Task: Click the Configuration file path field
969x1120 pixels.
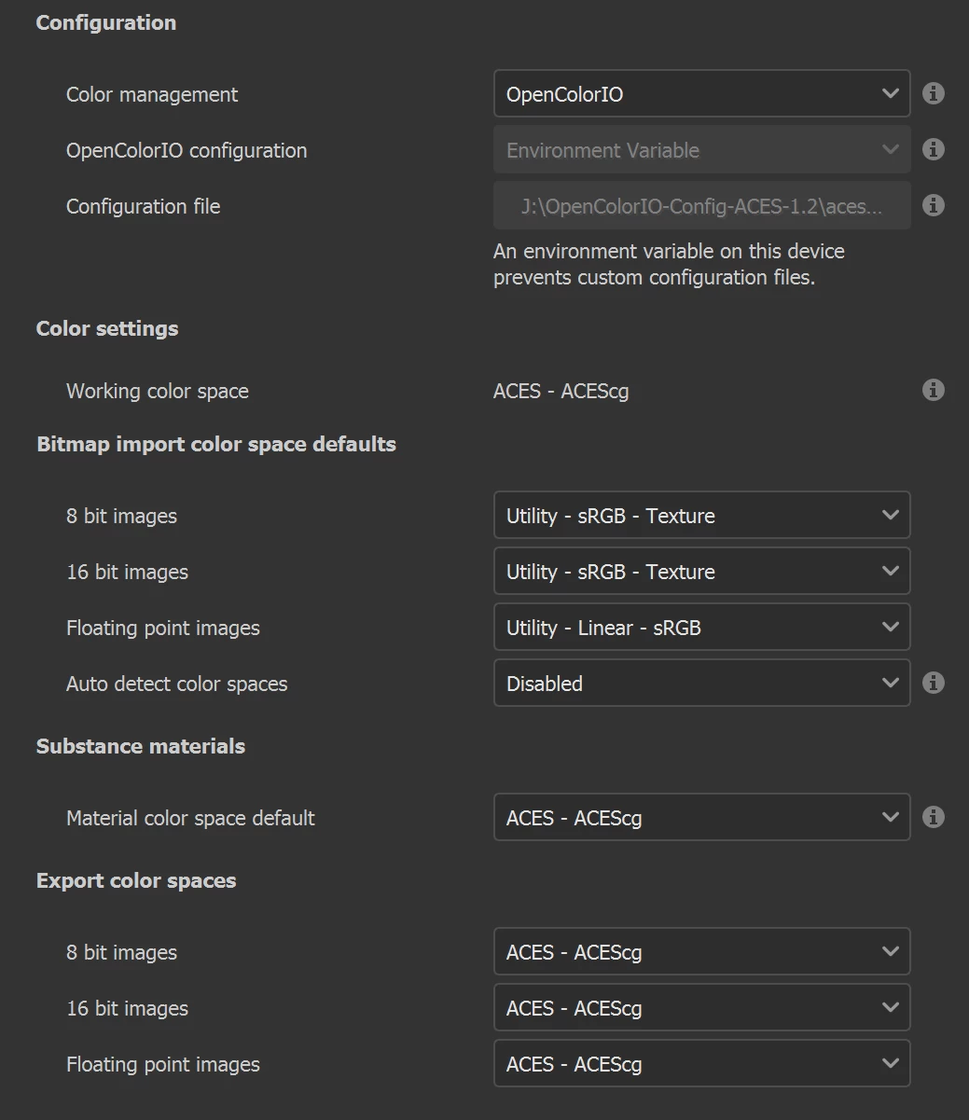Action: 701,206
